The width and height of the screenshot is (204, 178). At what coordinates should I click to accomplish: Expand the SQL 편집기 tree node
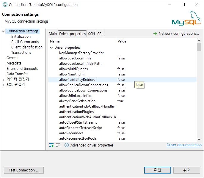pos(4,85)
